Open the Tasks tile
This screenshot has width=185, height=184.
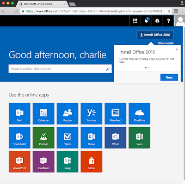(68, 138)
